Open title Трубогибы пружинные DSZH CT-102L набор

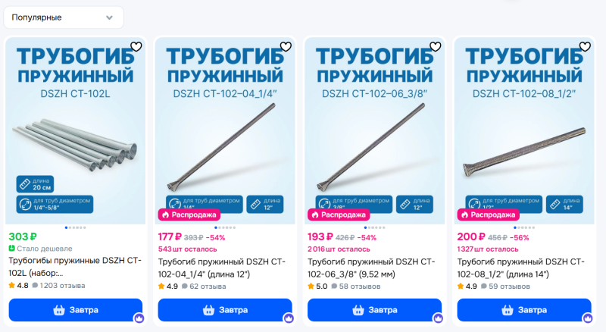pos(75,267)
